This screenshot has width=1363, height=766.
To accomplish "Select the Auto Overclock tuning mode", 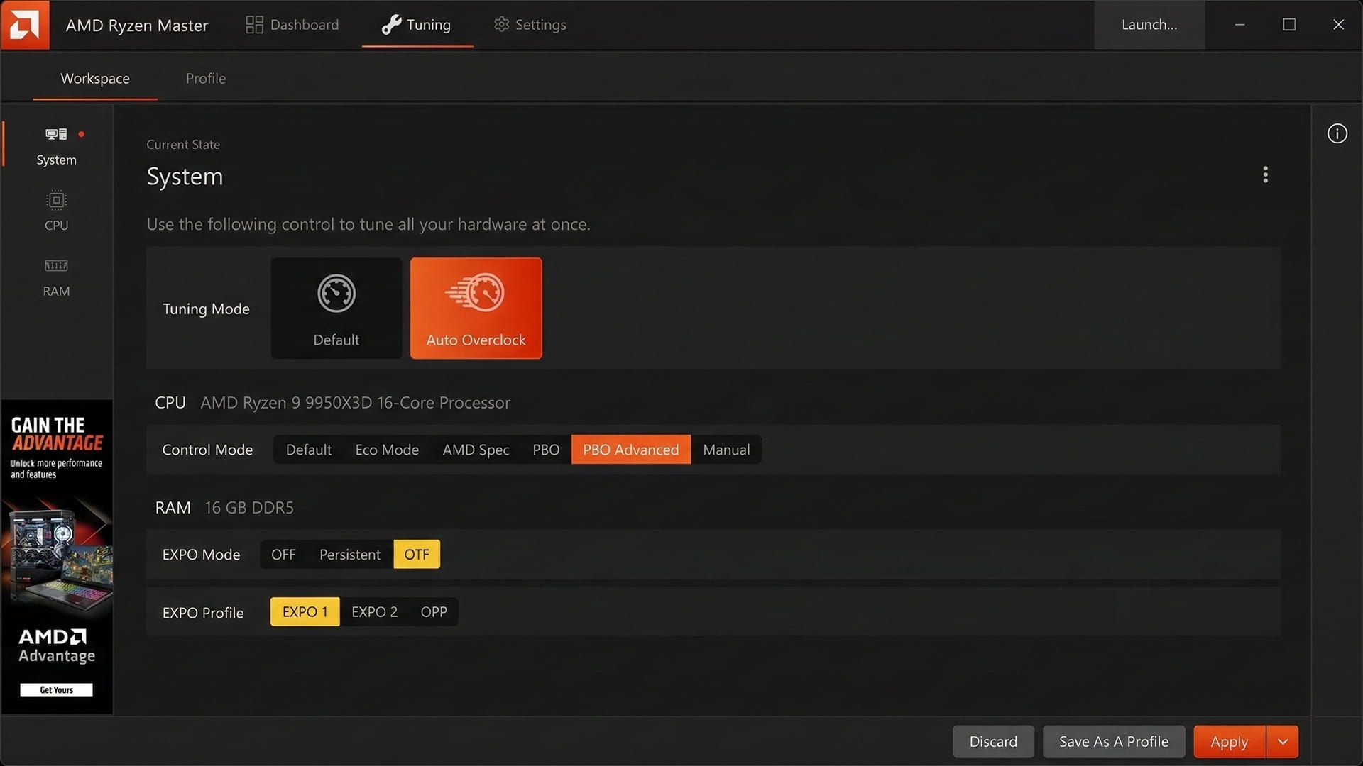I will (x=475, y=308).
